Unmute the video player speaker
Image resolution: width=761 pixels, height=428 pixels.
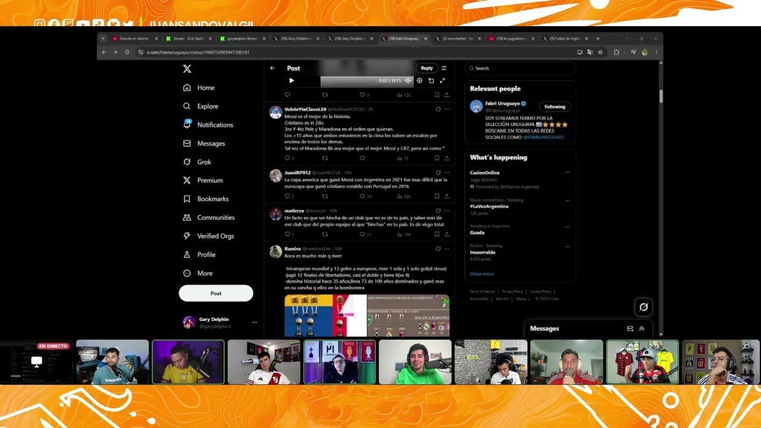(x=408, y=80)
